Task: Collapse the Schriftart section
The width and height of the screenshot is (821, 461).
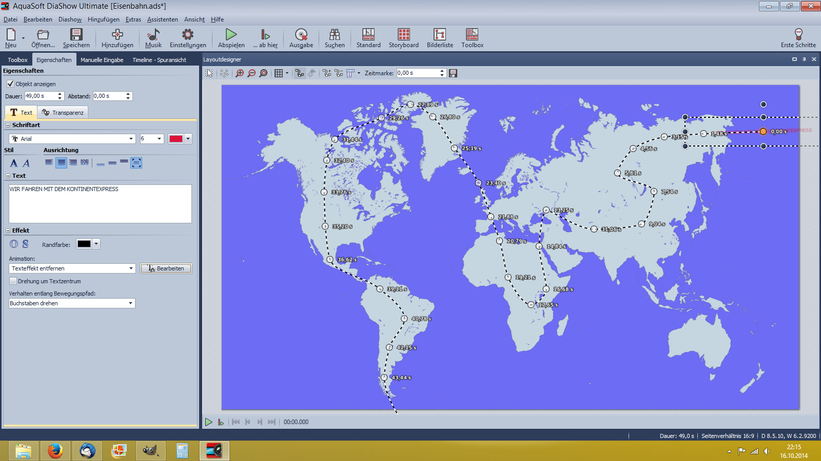Action: (x=8, y=125)
